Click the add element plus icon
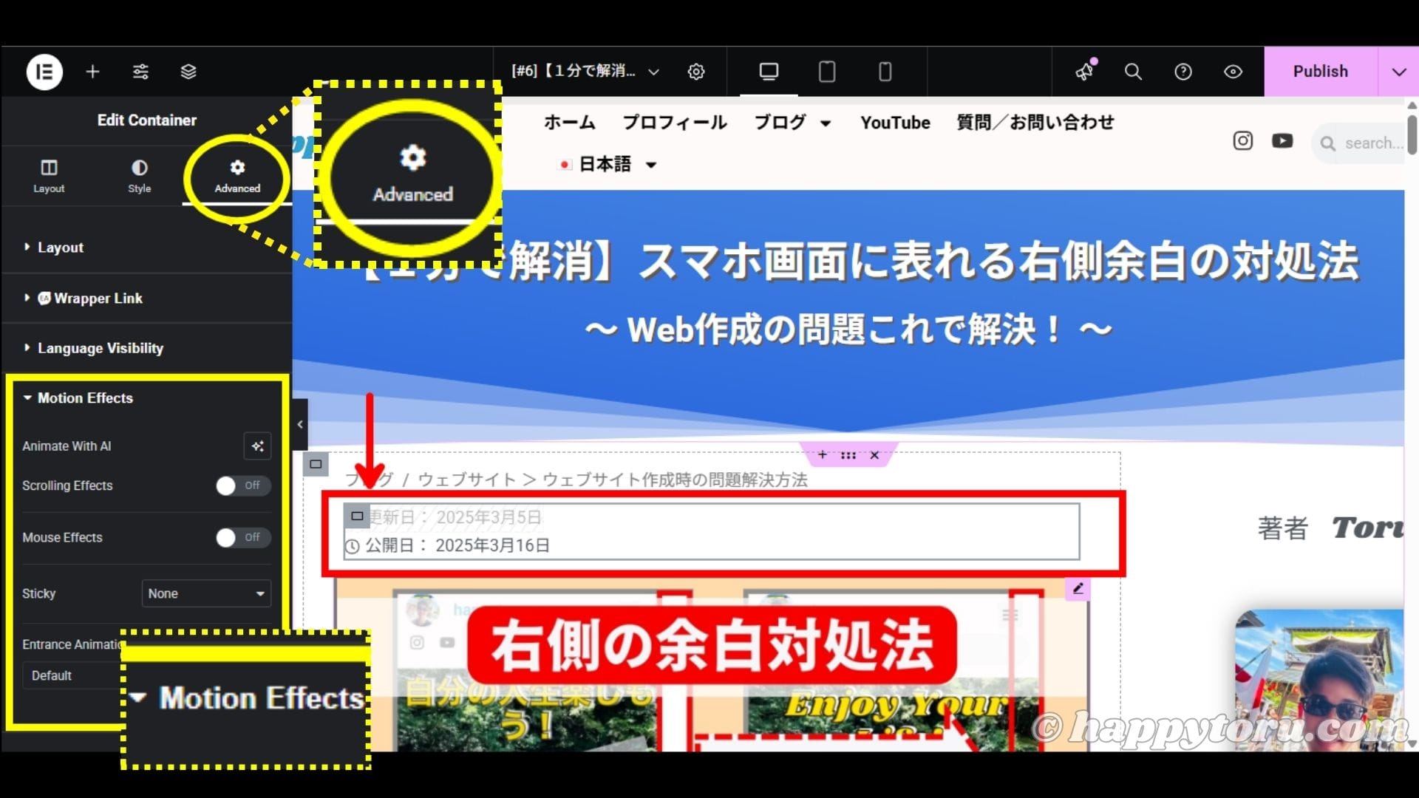The height and width of the screenshot is (798, 1419). [92, 72]
